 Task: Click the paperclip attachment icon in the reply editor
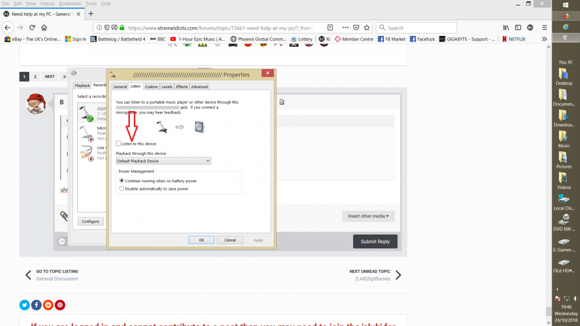64,216
